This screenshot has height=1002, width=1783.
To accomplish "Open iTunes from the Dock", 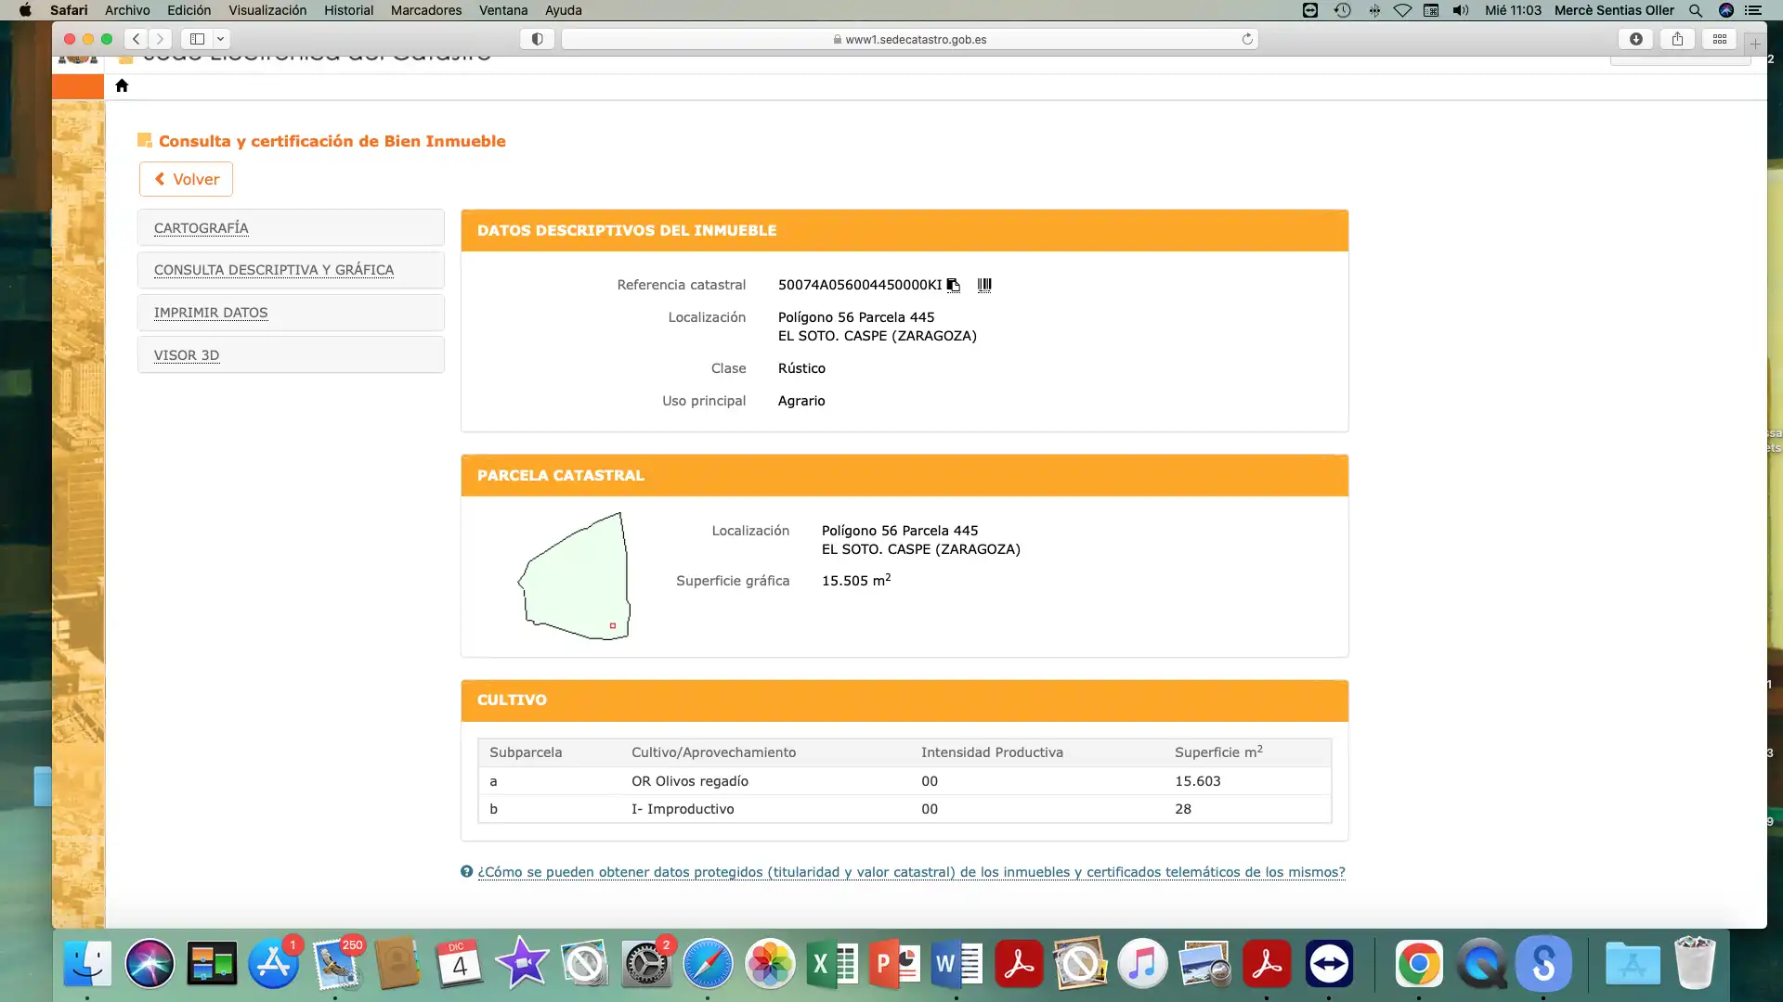I will click(1142, 964).
